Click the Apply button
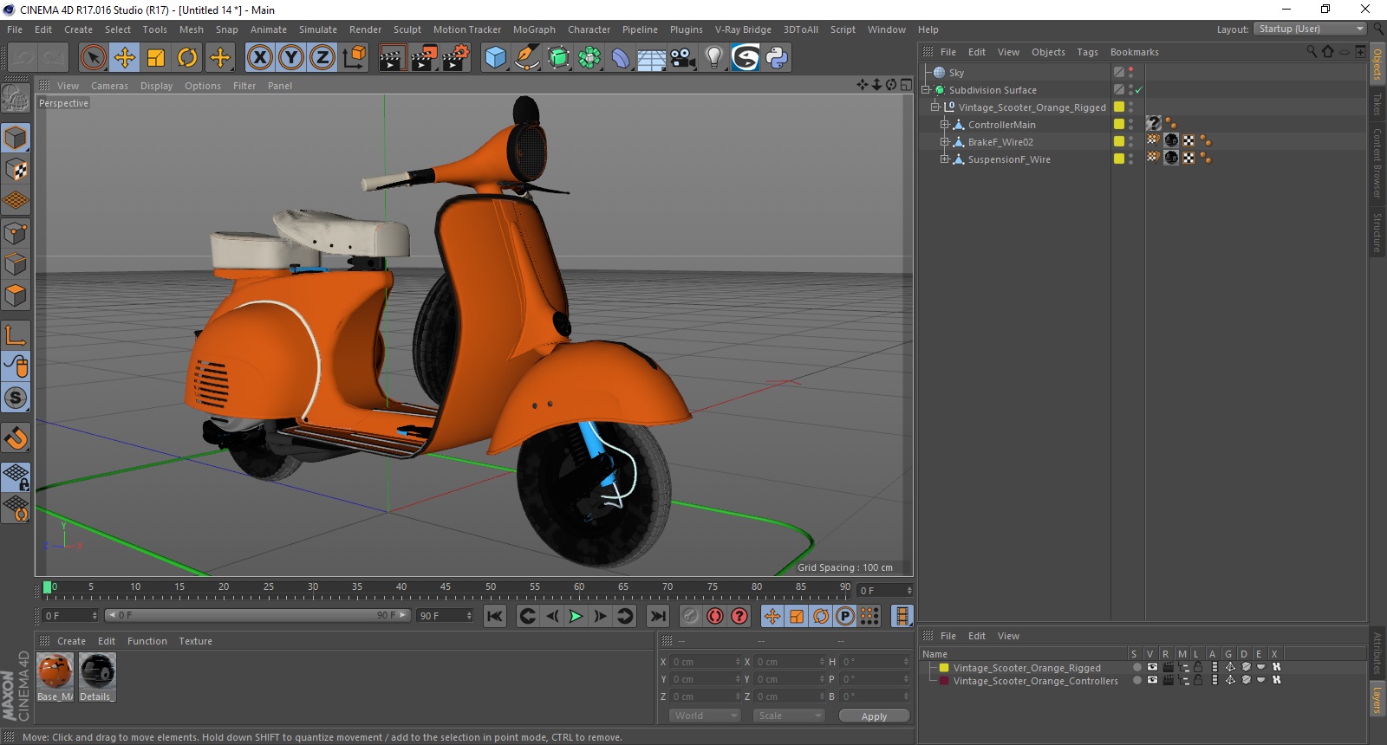 [874, 716]
